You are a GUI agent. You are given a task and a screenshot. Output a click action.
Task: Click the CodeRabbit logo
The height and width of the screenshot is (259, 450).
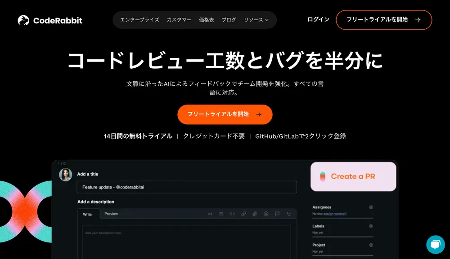tap(50, 20)
